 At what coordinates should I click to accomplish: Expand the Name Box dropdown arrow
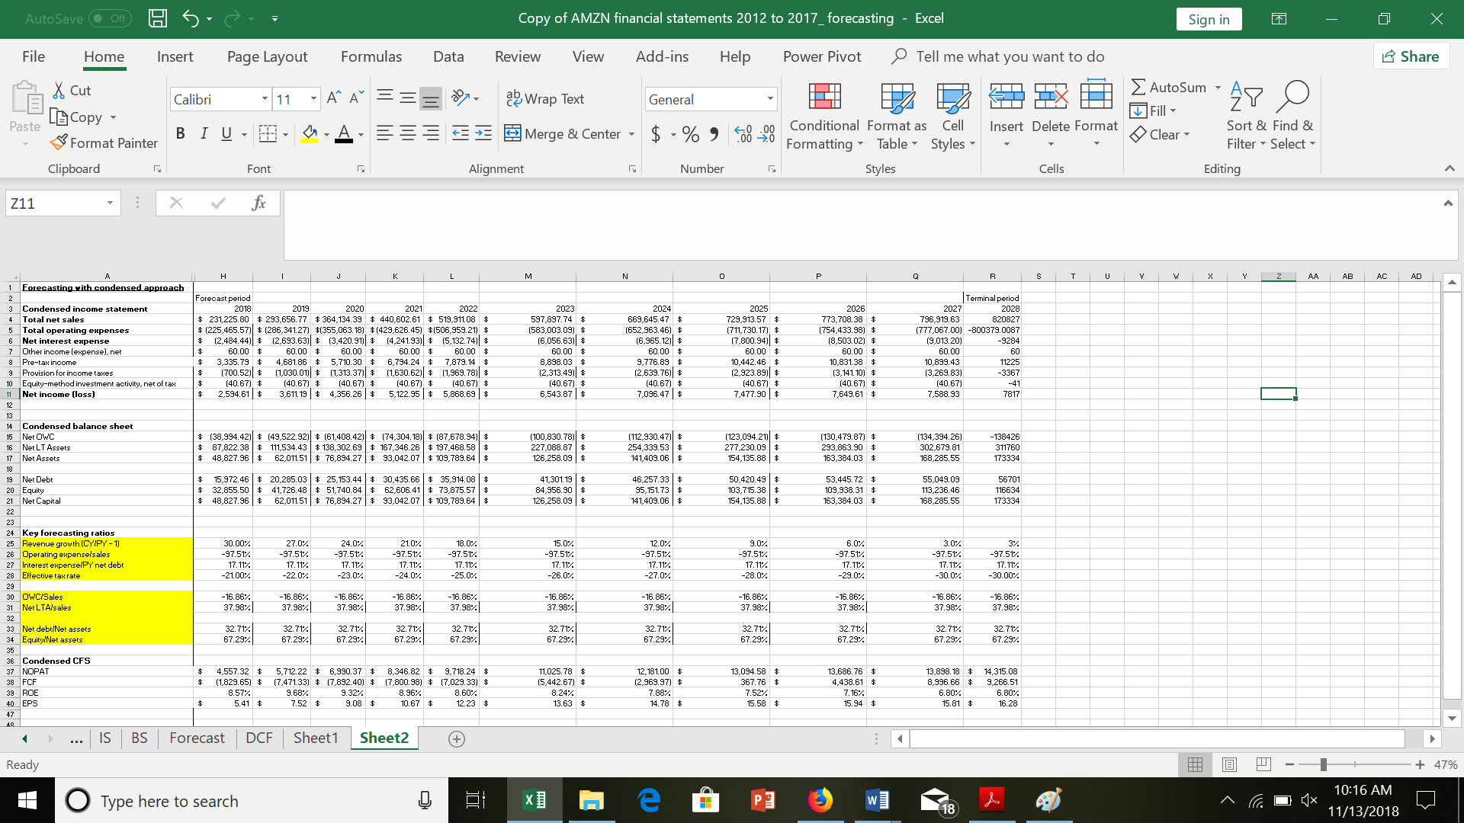[111, 203]
